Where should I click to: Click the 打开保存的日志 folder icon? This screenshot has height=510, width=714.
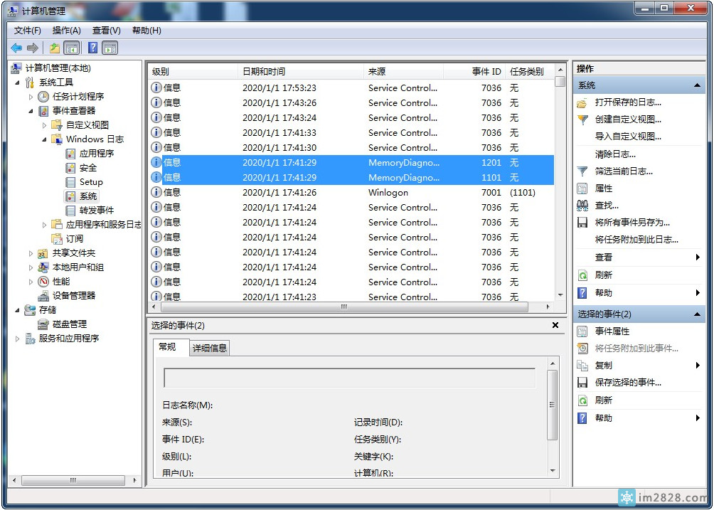582,102
